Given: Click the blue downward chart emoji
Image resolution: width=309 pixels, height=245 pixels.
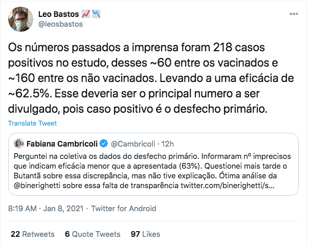Looking at the screenshot, I should pos(96,14).
